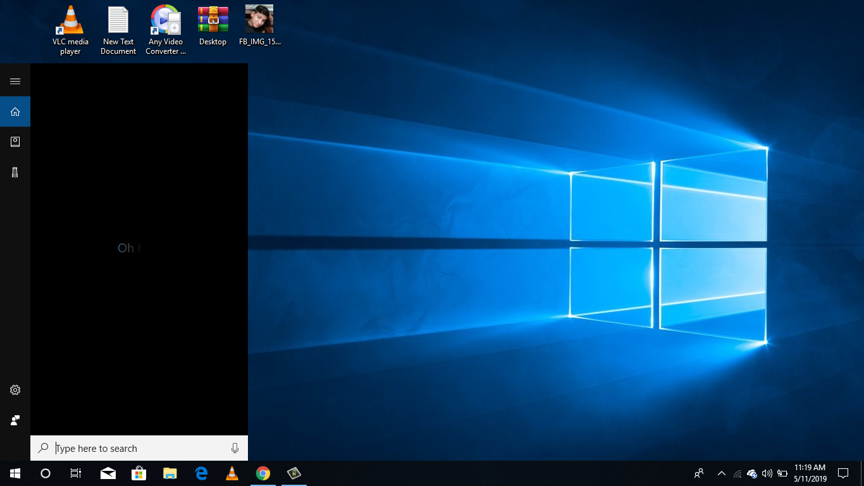Screen dimensions: 864x486
Task: Go to Cortana Home in sidebar
Action: 15,111
